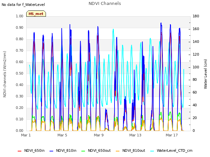
Task: Click the 0.00 left axis tick label
Action: 19,131
